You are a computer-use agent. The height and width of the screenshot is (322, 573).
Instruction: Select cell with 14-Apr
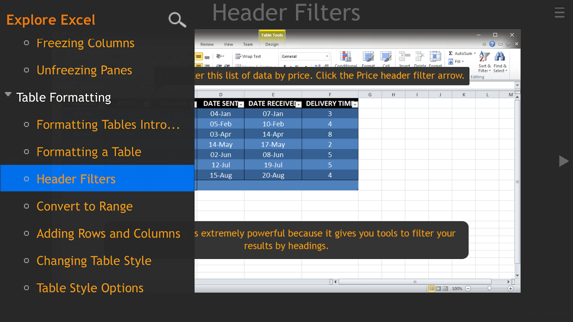point(273,134)
